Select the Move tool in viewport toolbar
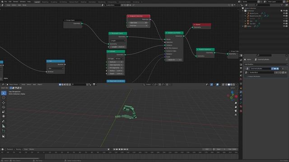The width and height of the screenshot is (289, 162). (4, 103)
